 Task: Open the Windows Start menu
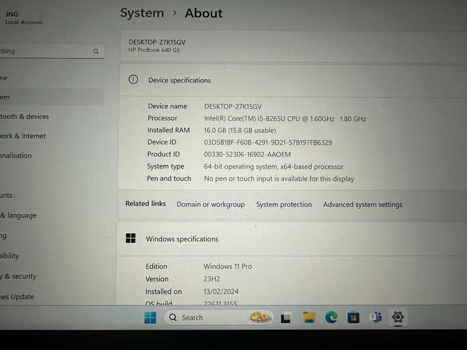(150, 317)
